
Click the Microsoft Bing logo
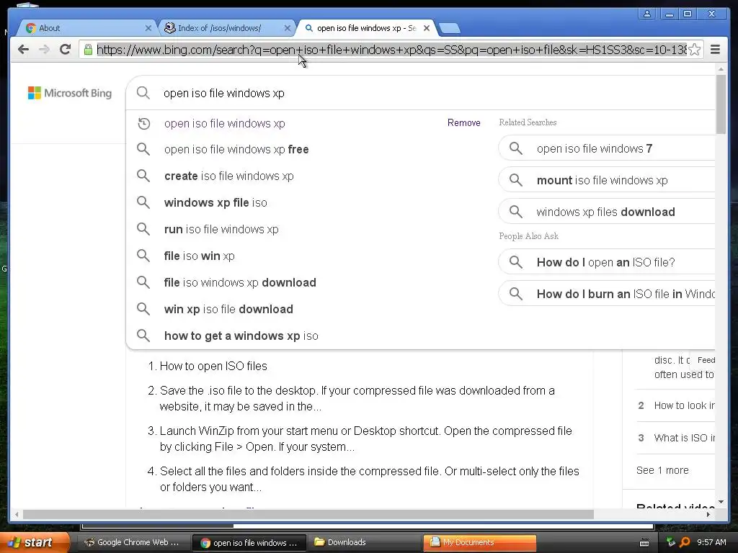[70, 93]
